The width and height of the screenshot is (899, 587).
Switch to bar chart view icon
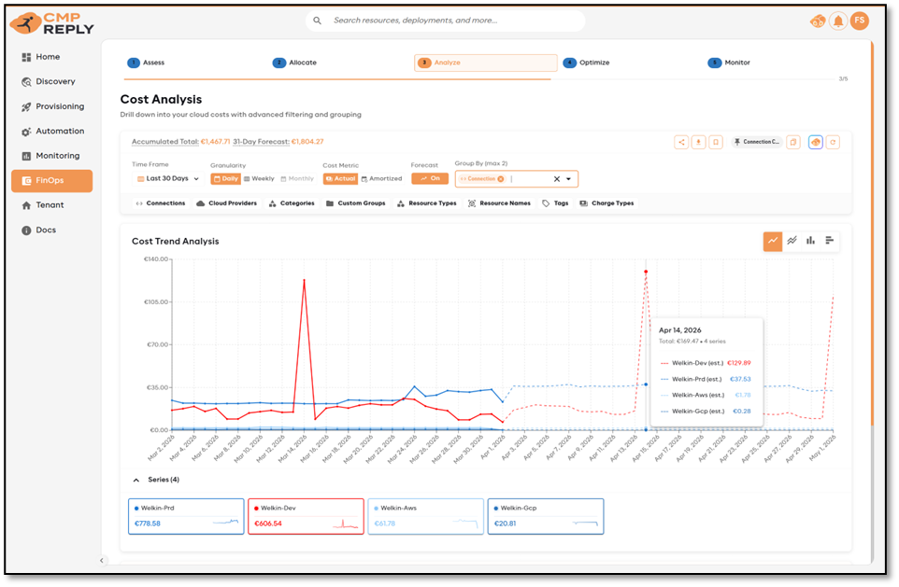click(x=810, y=241)
